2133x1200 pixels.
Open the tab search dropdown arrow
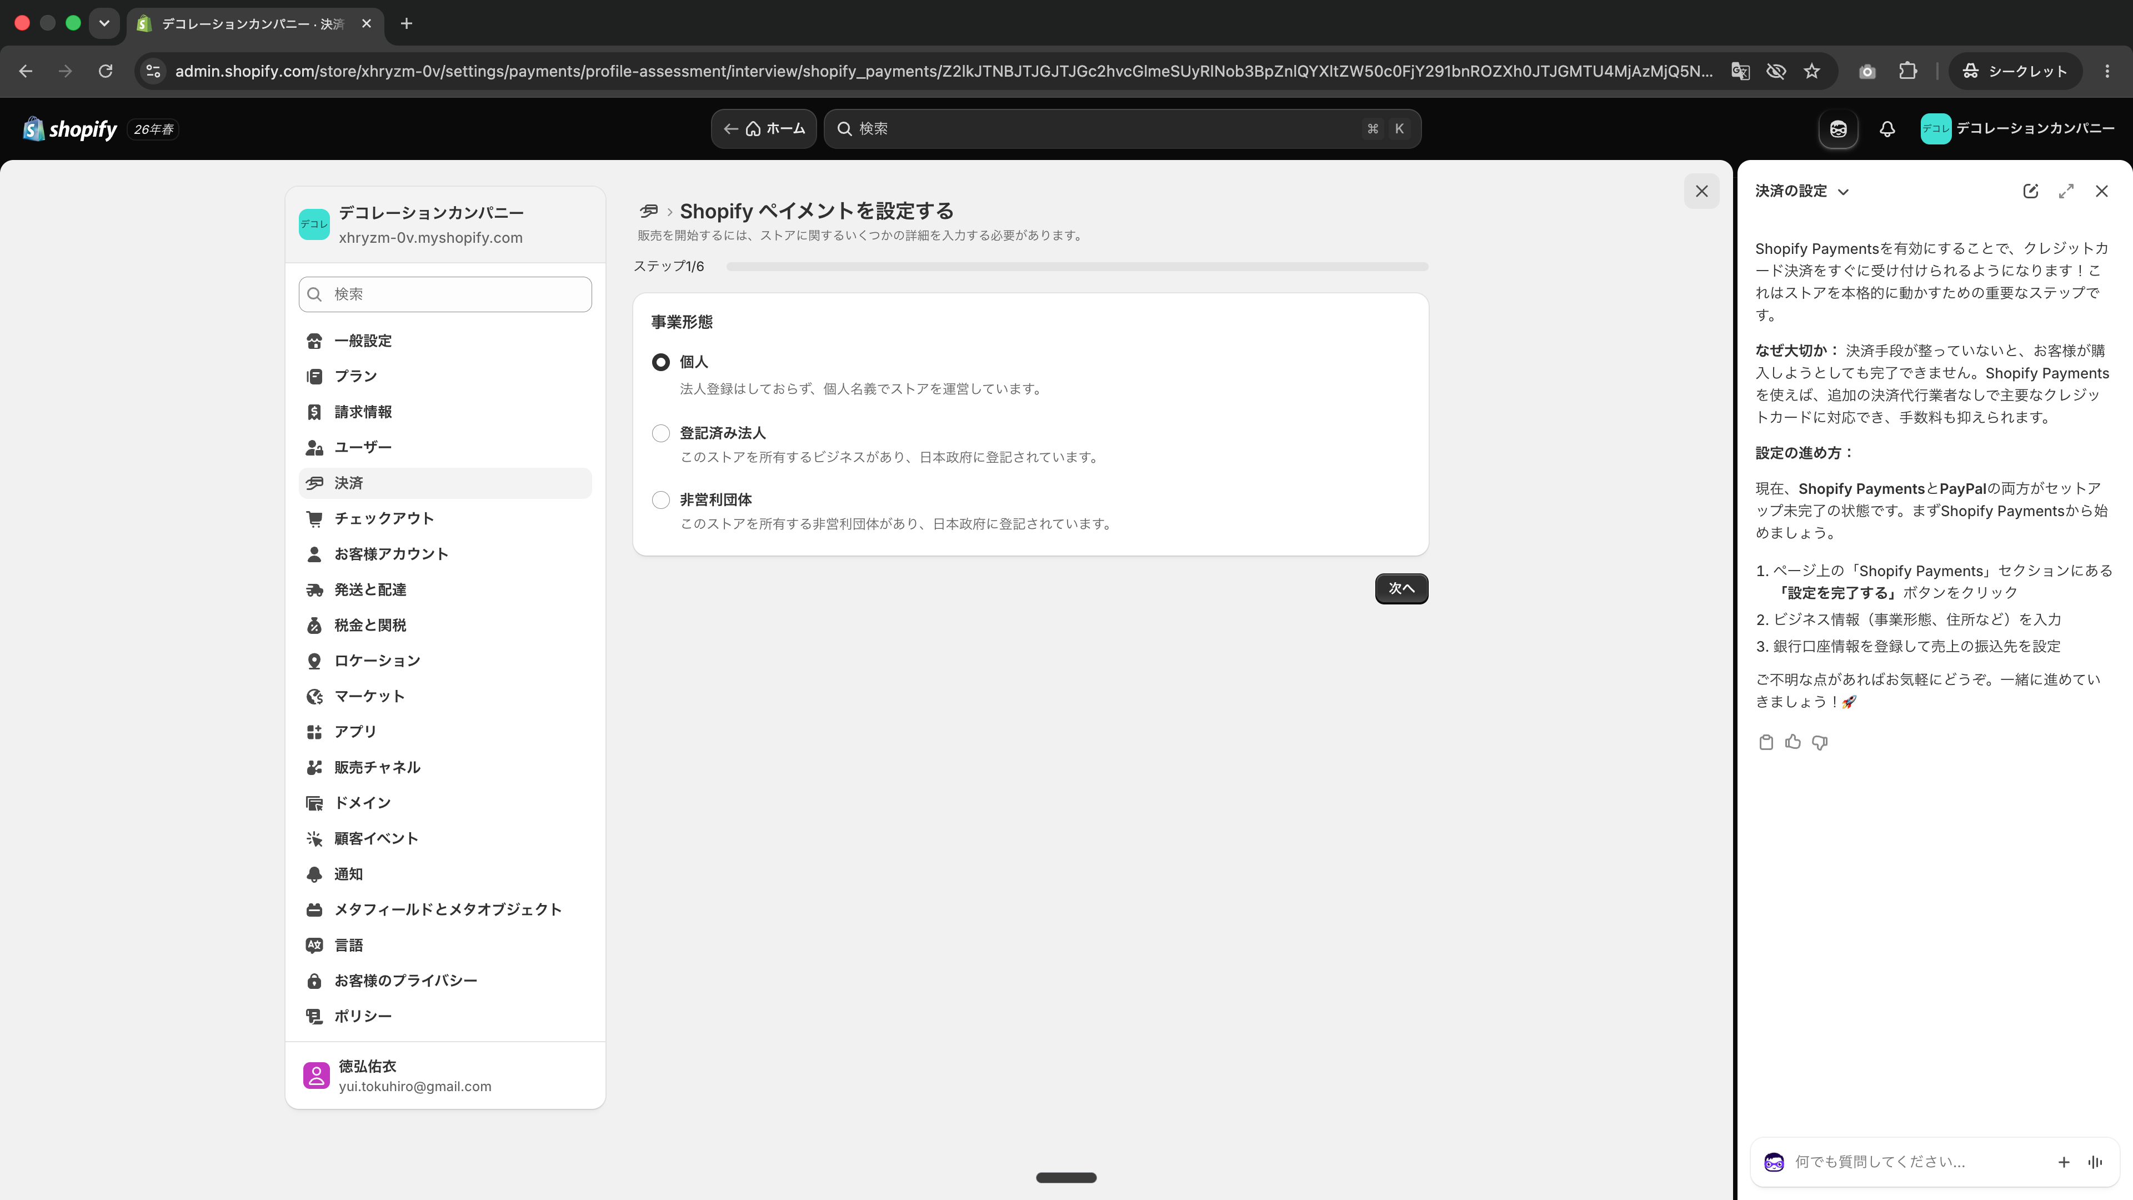104,23
